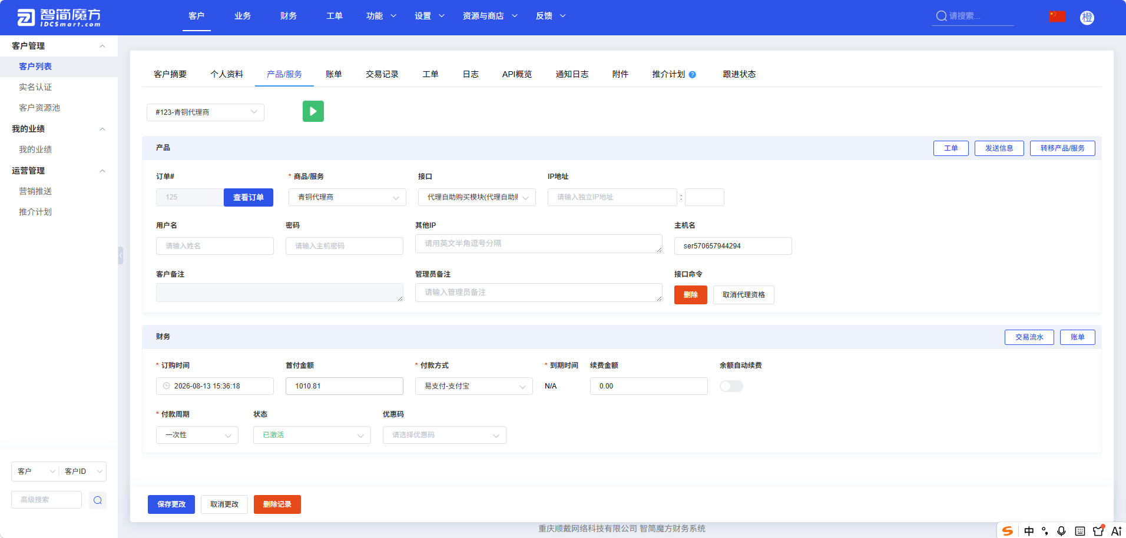Open the 客户 search type dropdown

[35, 471]
